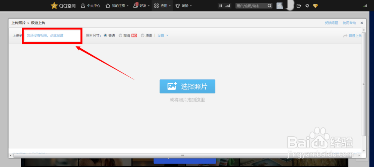This screenshot has height=167, width=374.
Task: Switch to 普通上传 mode
Action: click(353, 36)
